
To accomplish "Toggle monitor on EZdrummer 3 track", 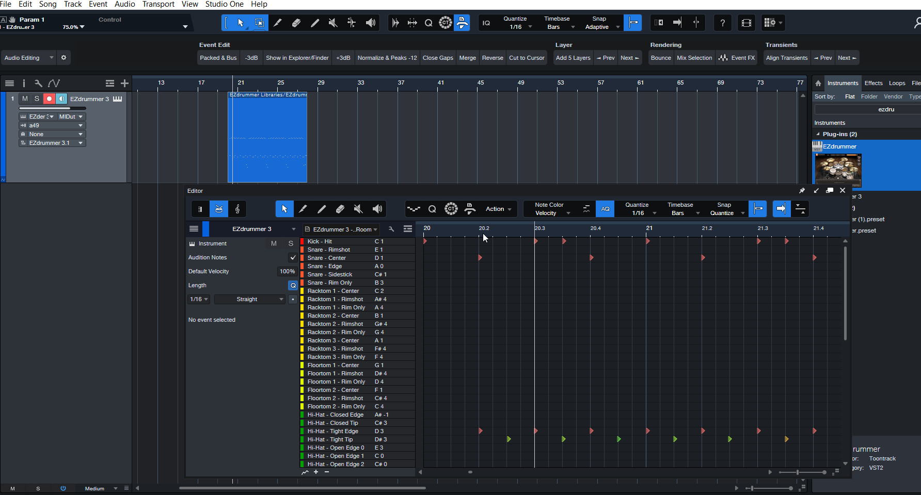I will (x=61, y=98).
